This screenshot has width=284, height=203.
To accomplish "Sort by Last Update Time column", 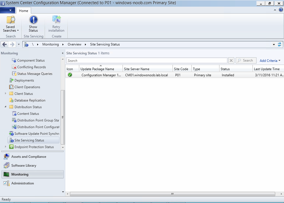I will click(x=268, y=69).
